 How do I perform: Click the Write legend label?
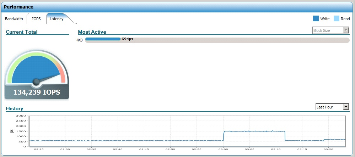point(325,19)
